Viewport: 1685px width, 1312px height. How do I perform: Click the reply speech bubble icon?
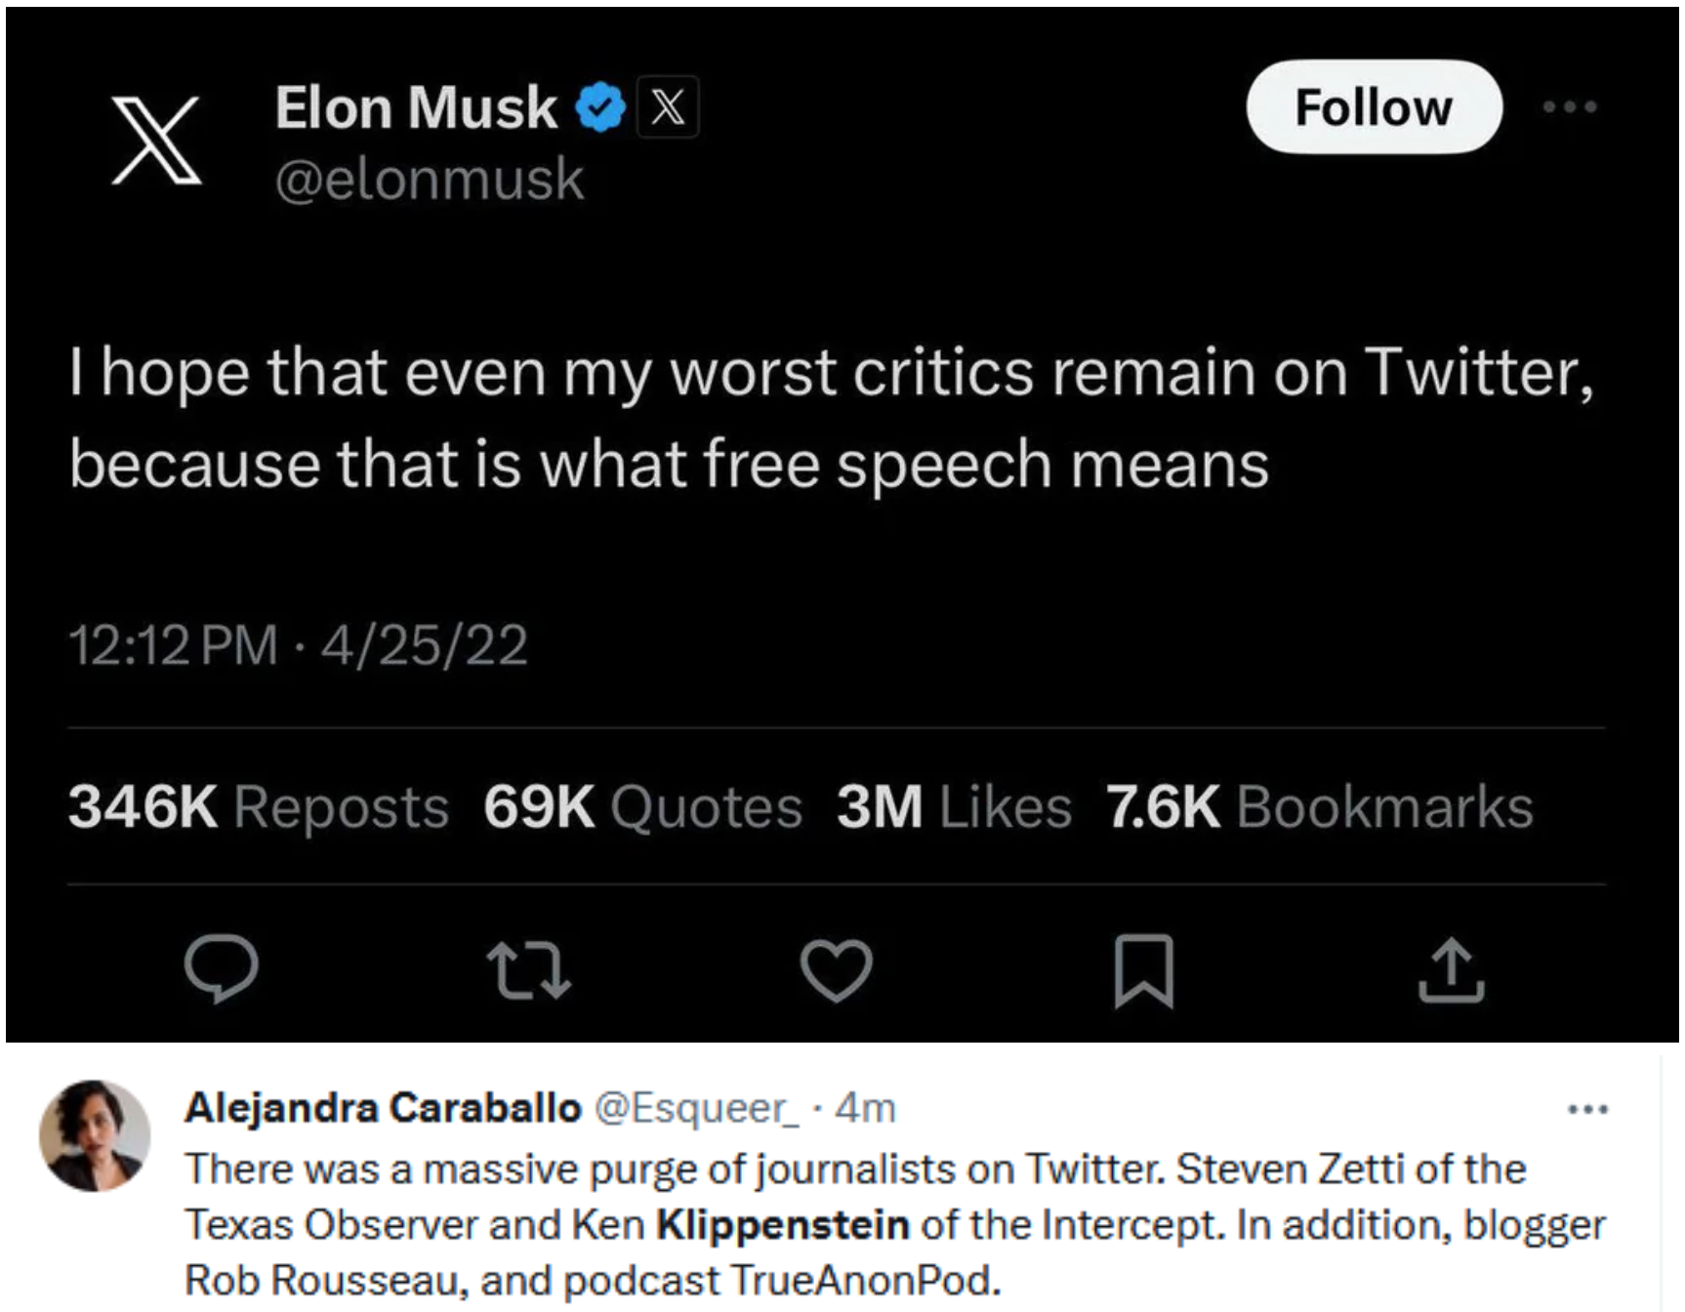pos(222,968)
